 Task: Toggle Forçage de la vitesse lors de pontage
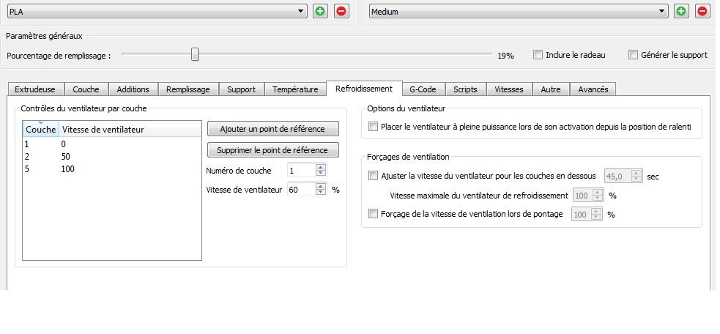(x=373, y=214)
